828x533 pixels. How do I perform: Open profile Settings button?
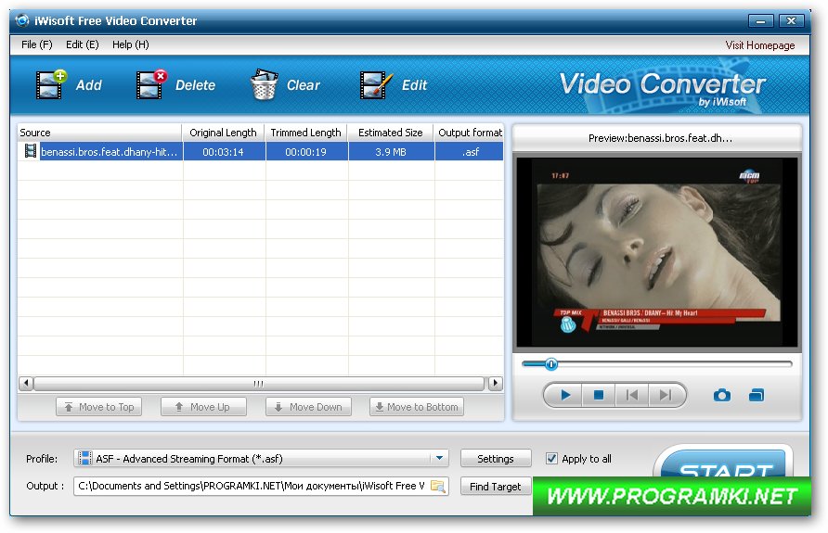[496, 459]
